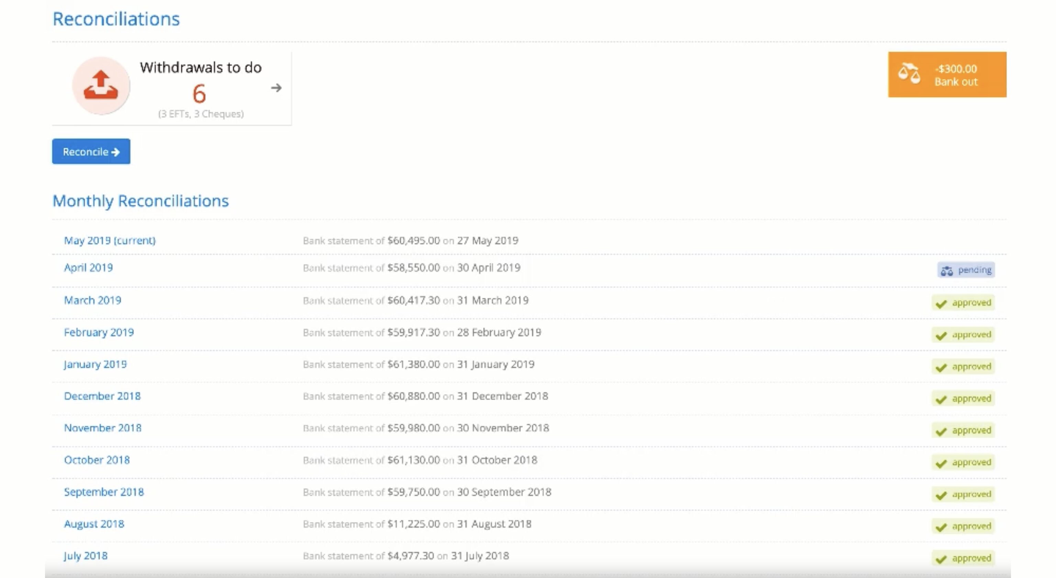This screenshot has width=1056, height=578.
Task: Click the red withdrawals upload icon
Action: [x=101, y=85]
